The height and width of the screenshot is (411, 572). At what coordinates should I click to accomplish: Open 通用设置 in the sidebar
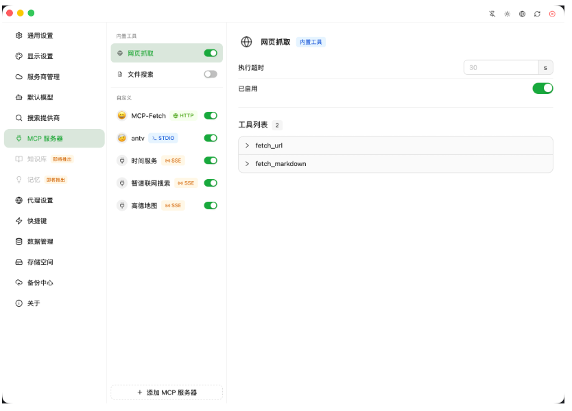tap(54, 36)
